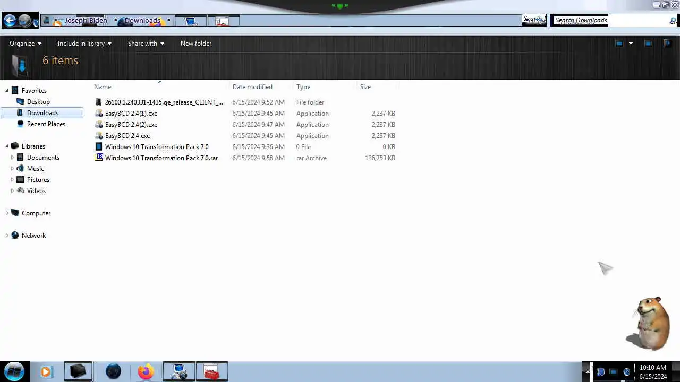Select Network in the navigation pane
The image size is (680, 382).
point(33,236)
